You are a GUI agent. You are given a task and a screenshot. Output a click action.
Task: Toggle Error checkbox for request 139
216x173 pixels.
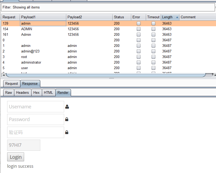click(x=139, y=23)
